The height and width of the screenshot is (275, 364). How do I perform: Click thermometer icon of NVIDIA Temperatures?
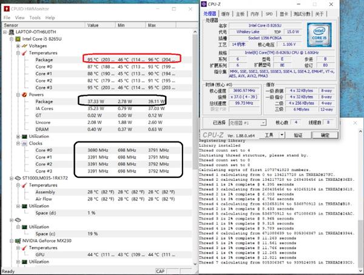pyautogui.click(x=24, y=248)
